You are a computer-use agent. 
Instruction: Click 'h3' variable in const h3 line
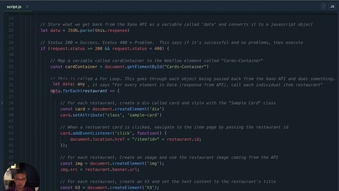77,188
